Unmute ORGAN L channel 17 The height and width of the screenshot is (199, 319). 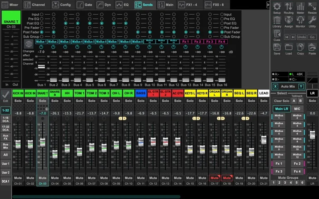(x=215, y=178)
